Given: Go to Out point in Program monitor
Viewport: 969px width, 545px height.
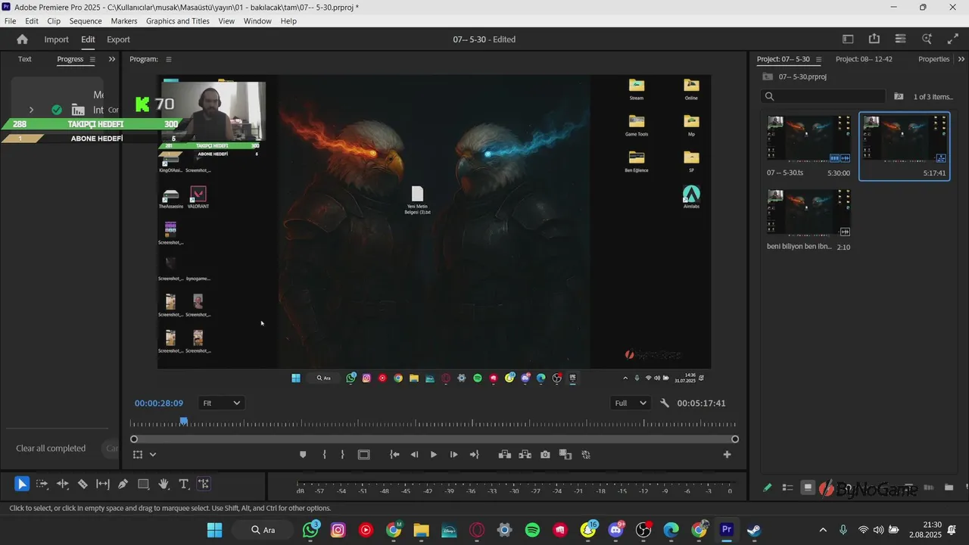Looking at the screenshot, I should pos(474,455).
